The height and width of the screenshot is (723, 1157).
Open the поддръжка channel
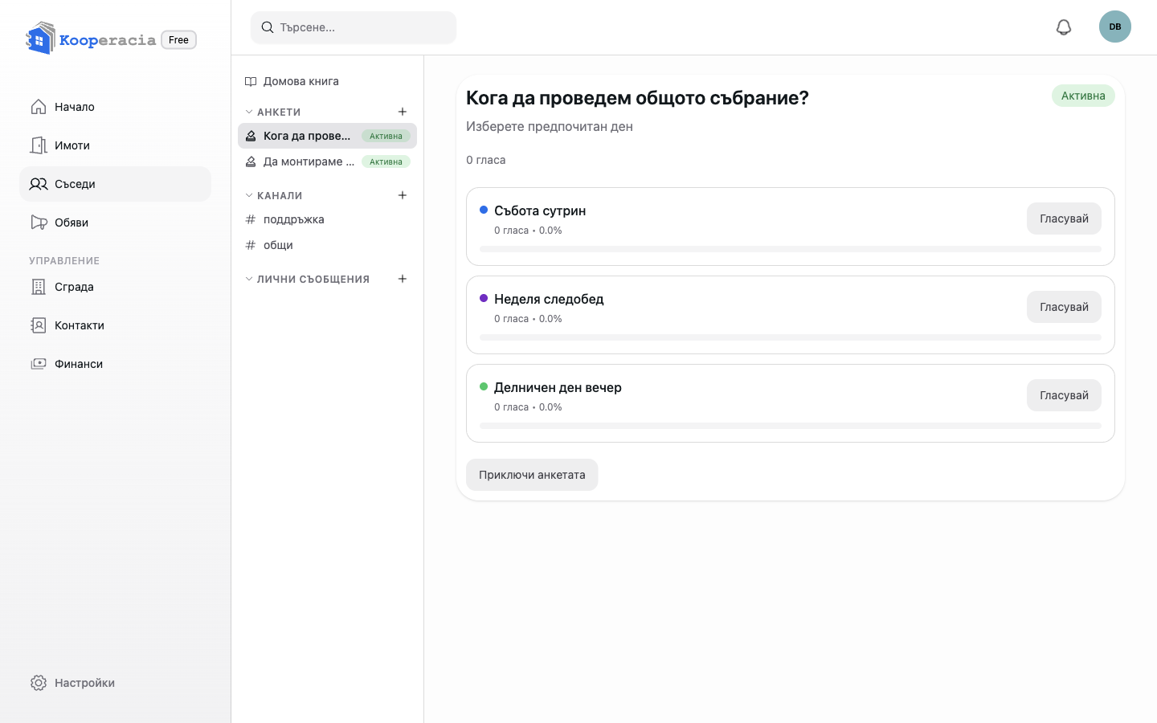(x=327, y=219)
